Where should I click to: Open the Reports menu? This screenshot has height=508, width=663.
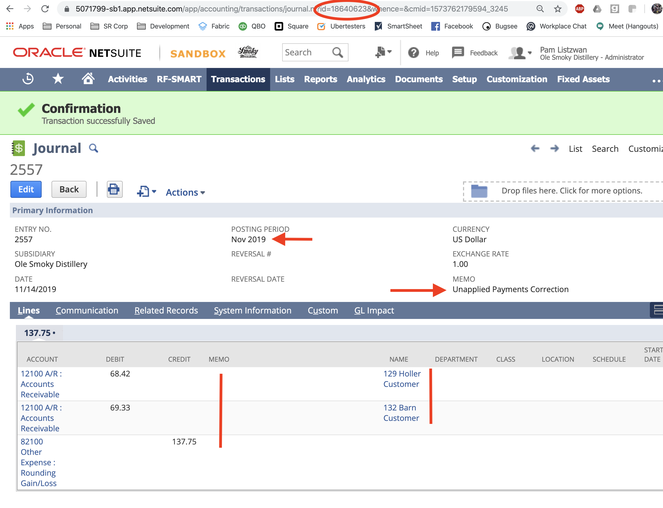(x=320, y=79)
